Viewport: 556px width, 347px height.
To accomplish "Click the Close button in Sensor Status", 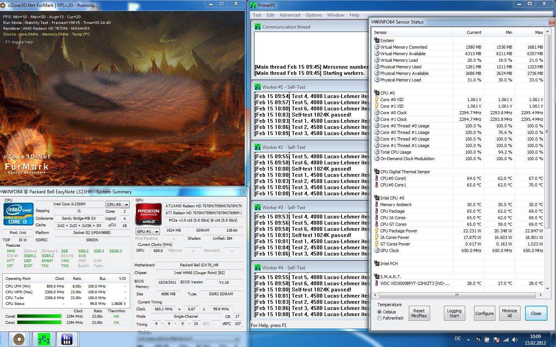I will pyautogui.click(x=536, y=313).
